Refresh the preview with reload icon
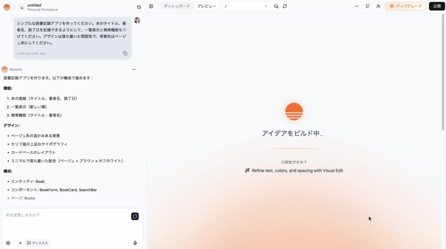 pos(285,7)
